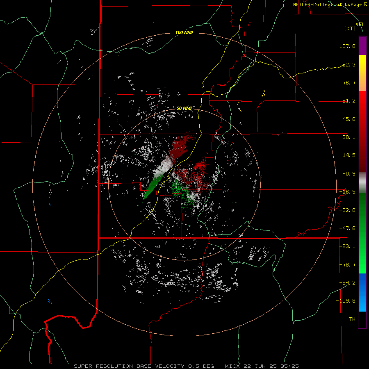Click the TH label under the scale

pyautogui.click(x=352, y=319)
